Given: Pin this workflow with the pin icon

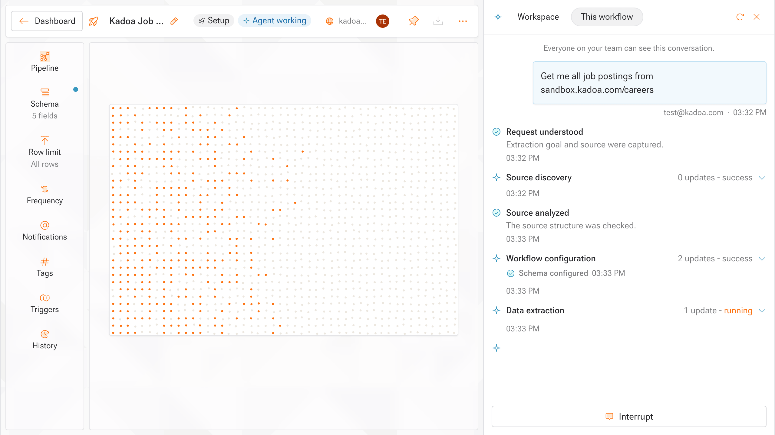Looking at the screenshot, I should tap(414, 21).
